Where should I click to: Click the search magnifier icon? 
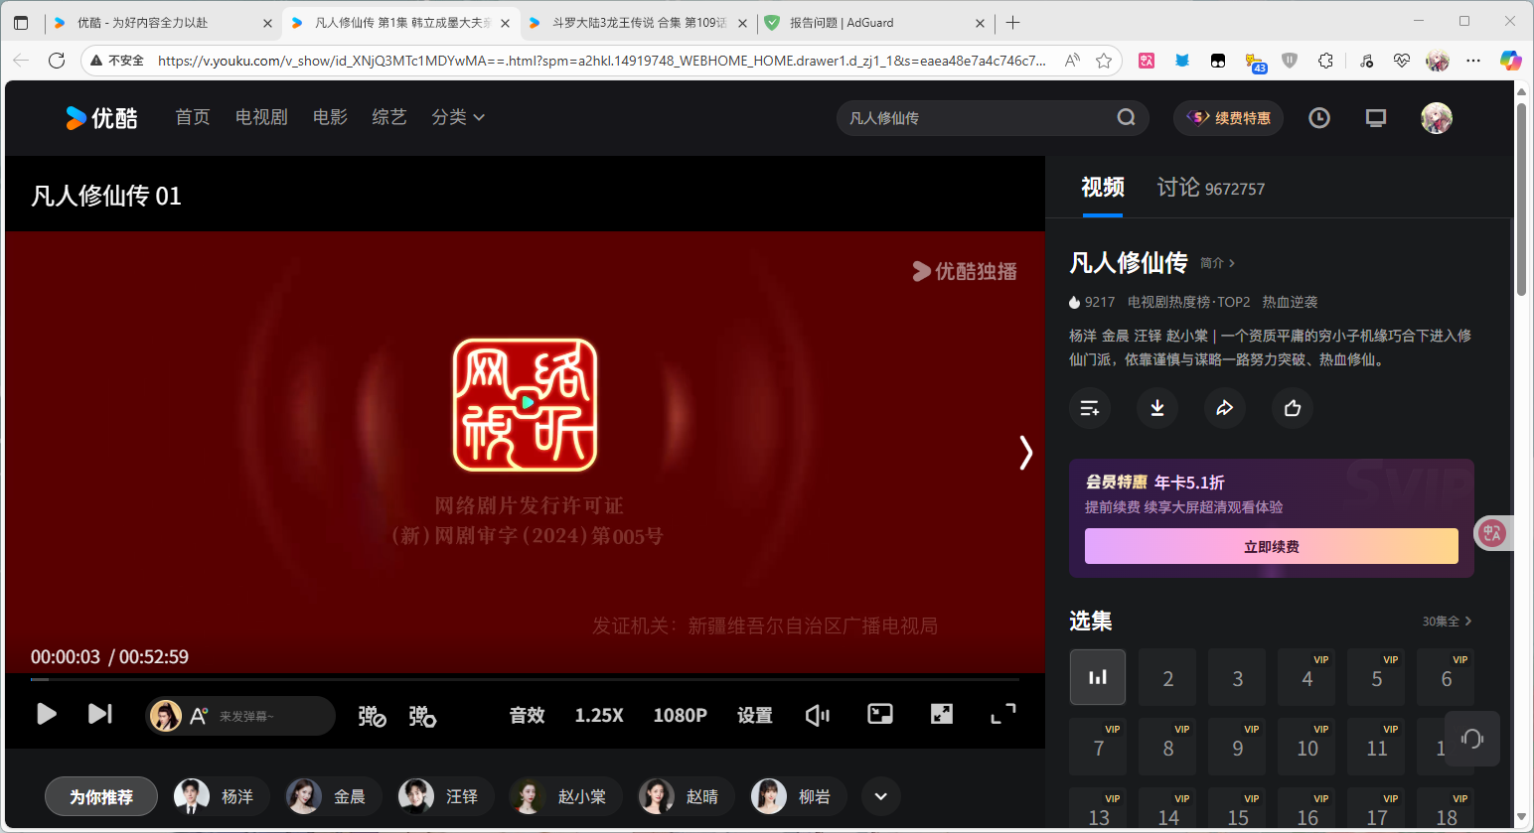(1126, 117)
